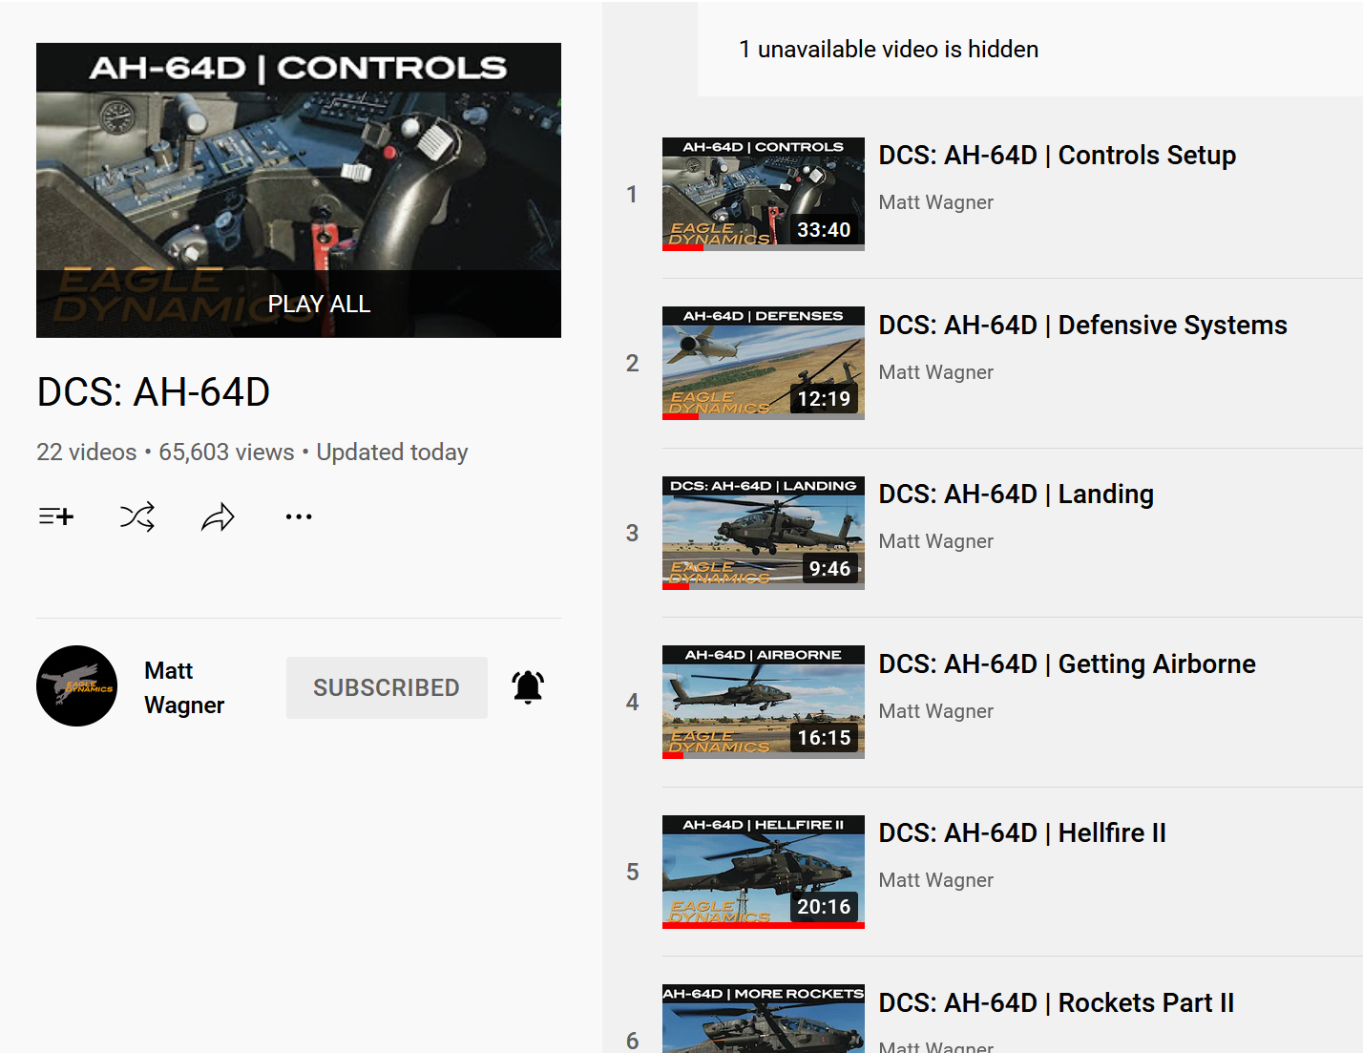Click Matt Wagner under Landing video
Image resolution: width=1363 pixels, height=1053 pixels.
coord(935,541)
